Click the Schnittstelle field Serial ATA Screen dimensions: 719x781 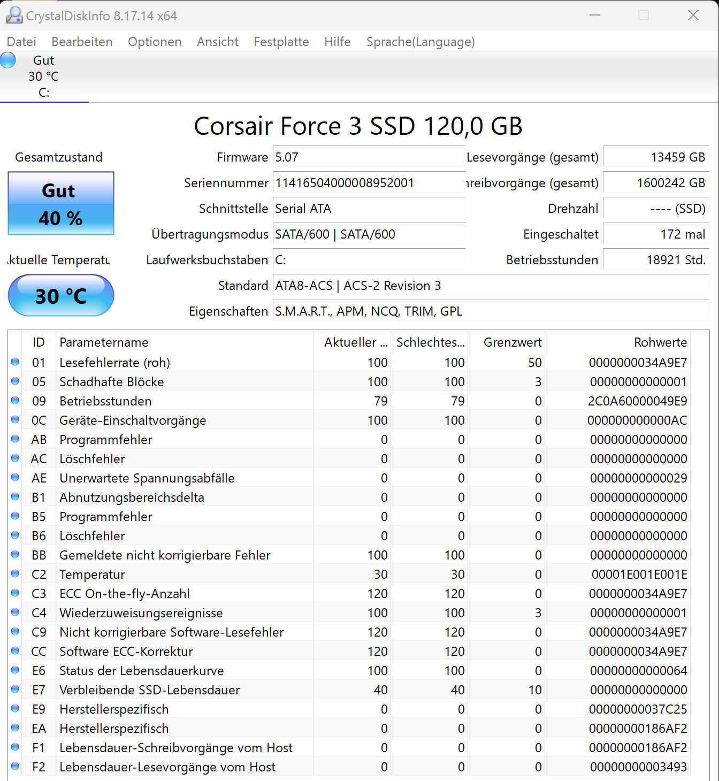[x=369, y=209]
